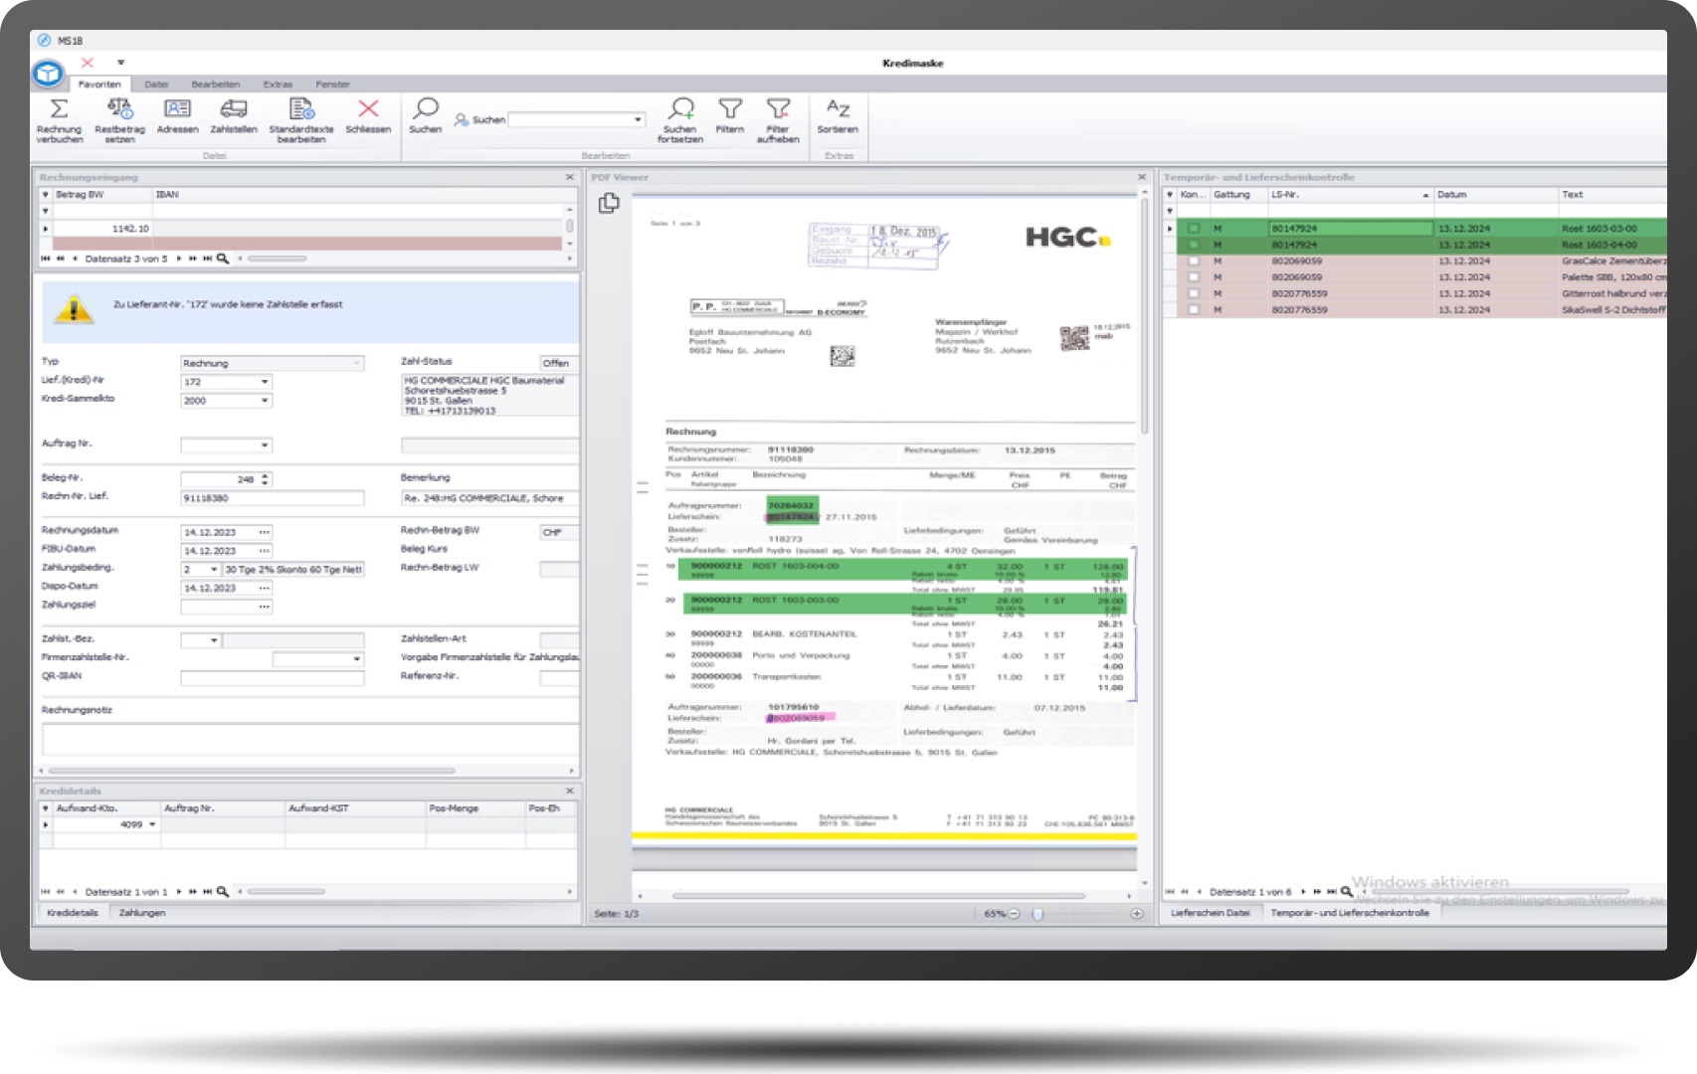Viewport: 1697px width, 1074px height.
Task: Open the Lieferschein Datei tab
Action: 1211,913
